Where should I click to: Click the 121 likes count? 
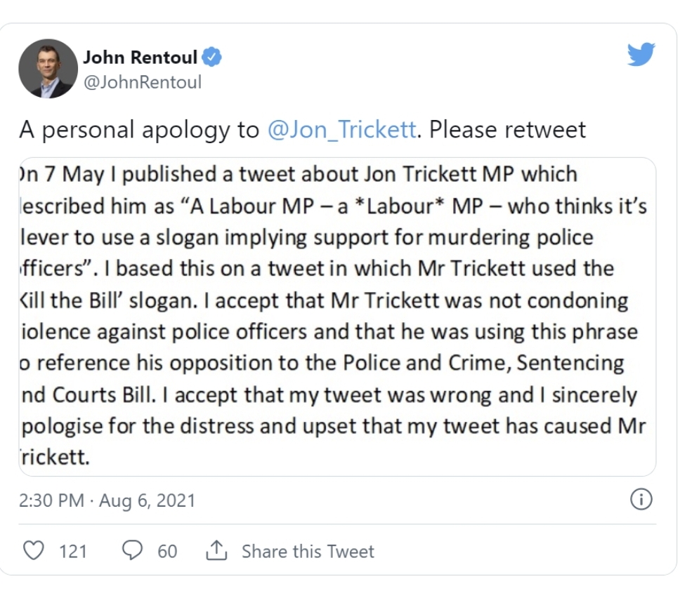[x=73, y=552]
